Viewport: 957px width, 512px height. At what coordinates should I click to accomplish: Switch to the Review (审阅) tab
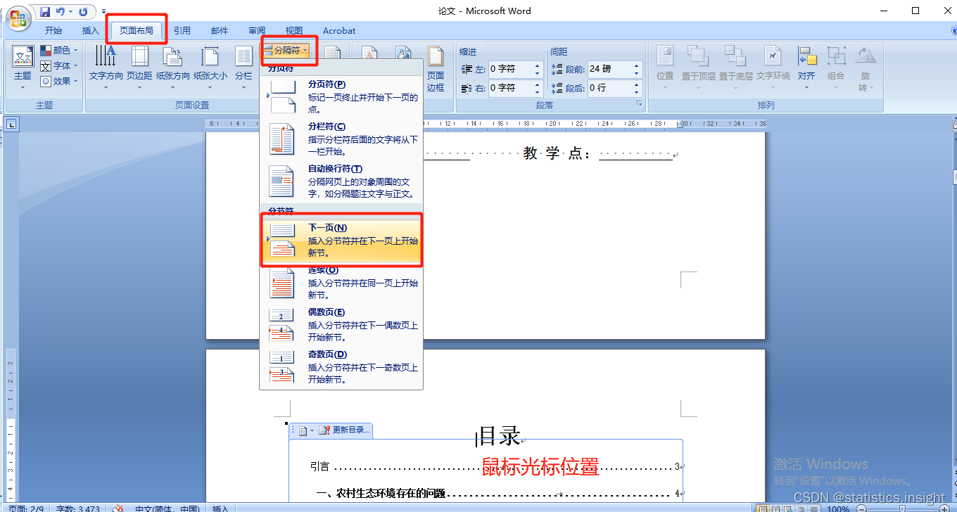257,31
